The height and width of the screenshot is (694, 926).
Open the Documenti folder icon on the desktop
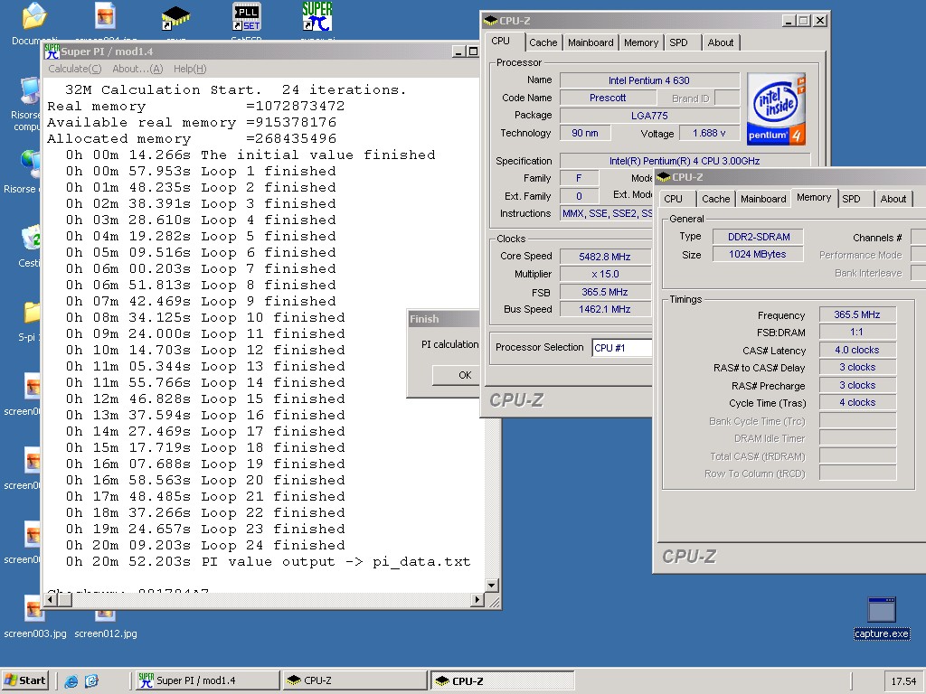coord(33,16)
